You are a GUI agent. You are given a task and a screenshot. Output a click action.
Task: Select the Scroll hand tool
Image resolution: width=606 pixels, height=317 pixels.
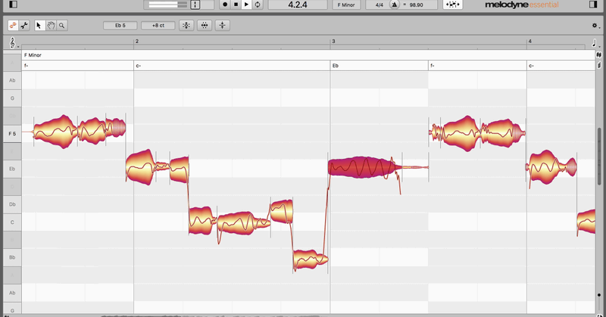(x=51, y=26)
